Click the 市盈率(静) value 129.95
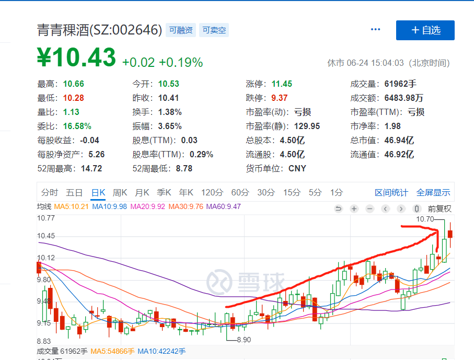This screenshot has height=360, width=474. 307,126
